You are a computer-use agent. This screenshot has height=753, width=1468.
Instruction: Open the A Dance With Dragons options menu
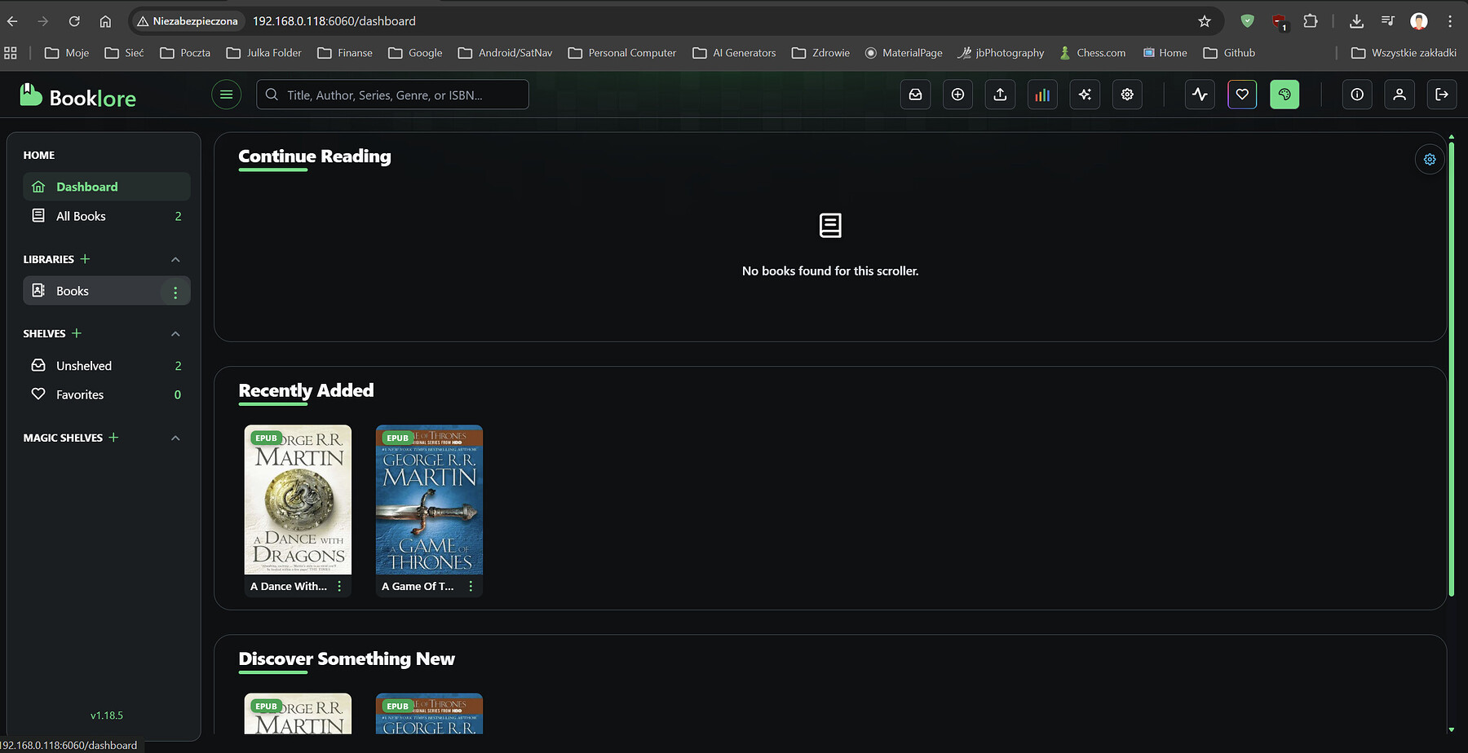coord(339,586)
